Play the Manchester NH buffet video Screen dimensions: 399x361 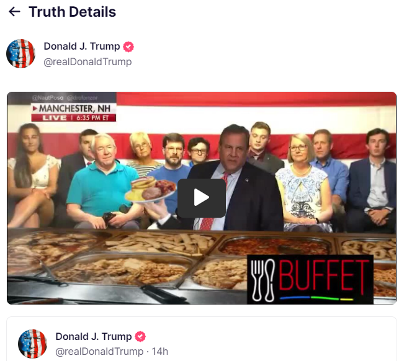point(201,198)
